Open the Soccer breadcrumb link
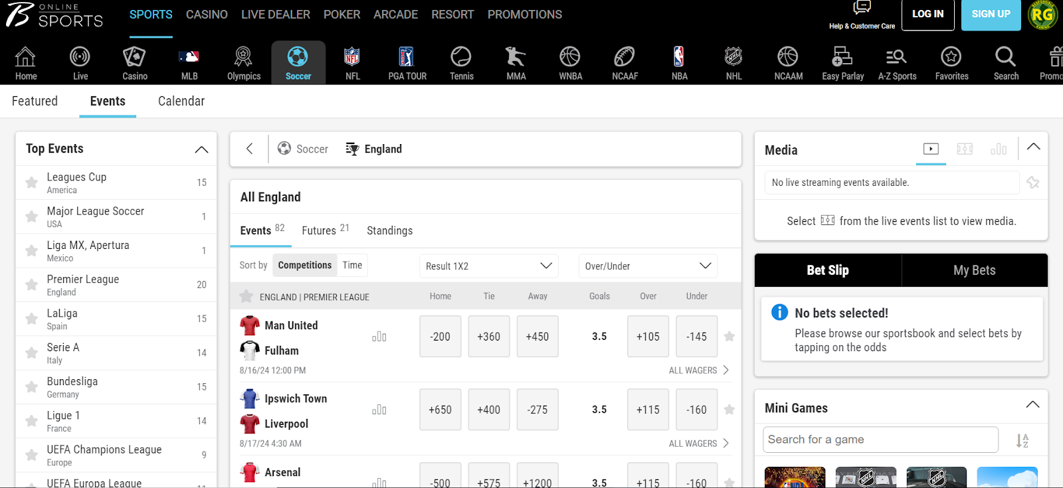1063x488 pixels. (x=303, y=149)
